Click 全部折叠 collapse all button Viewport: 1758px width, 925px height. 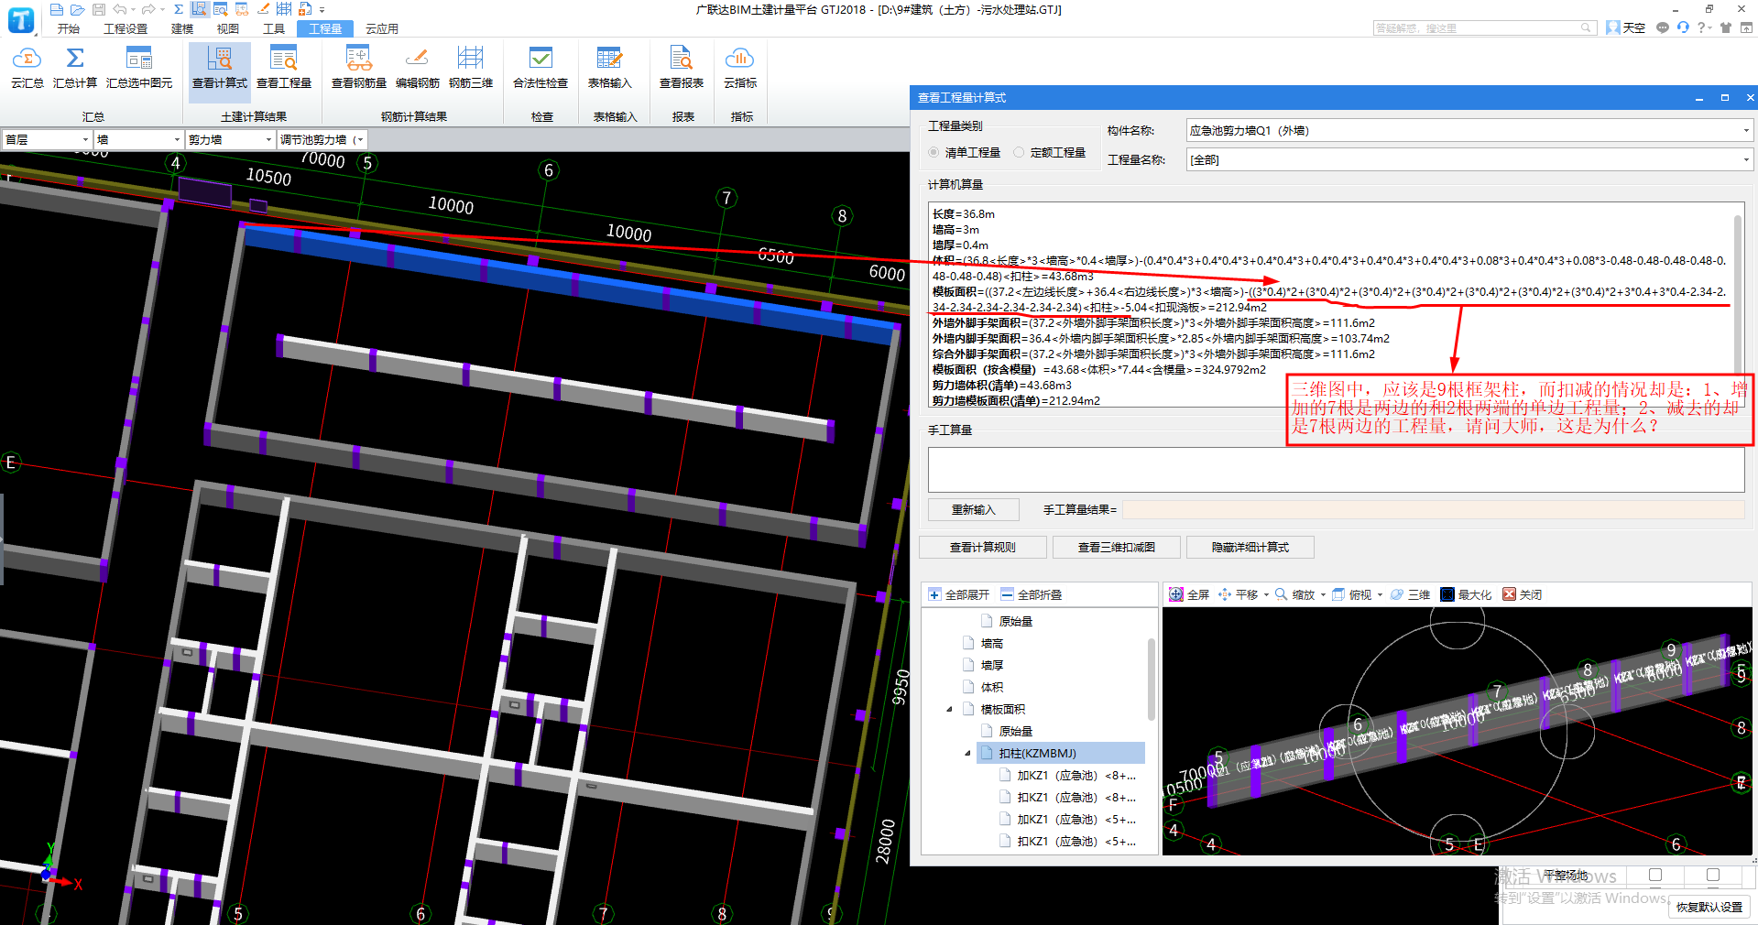coord(1032,594)
